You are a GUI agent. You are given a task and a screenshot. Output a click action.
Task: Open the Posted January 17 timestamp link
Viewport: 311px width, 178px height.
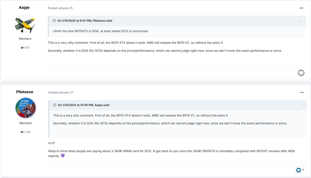coord(61,92)
